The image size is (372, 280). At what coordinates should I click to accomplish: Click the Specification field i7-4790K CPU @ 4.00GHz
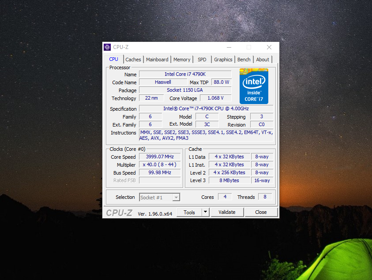[206, 108]
